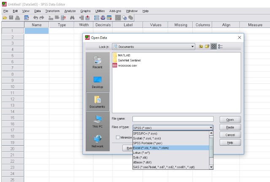Choose Excel (*.xls, *.xlsx, *.xlsm) file type

[171, 148]
